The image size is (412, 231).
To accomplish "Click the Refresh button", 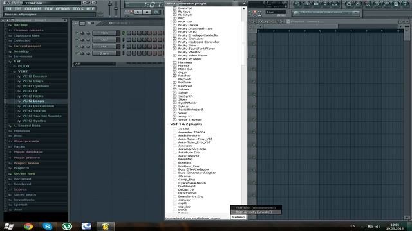I will [x=238, y=217].
